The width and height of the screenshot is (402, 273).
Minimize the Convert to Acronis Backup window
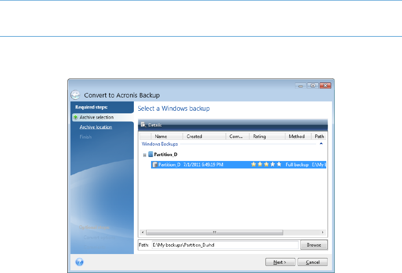301,86
